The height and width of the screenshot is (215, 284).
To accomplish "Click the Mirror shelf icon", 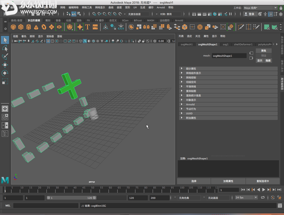I will click(x=146, y=27).
